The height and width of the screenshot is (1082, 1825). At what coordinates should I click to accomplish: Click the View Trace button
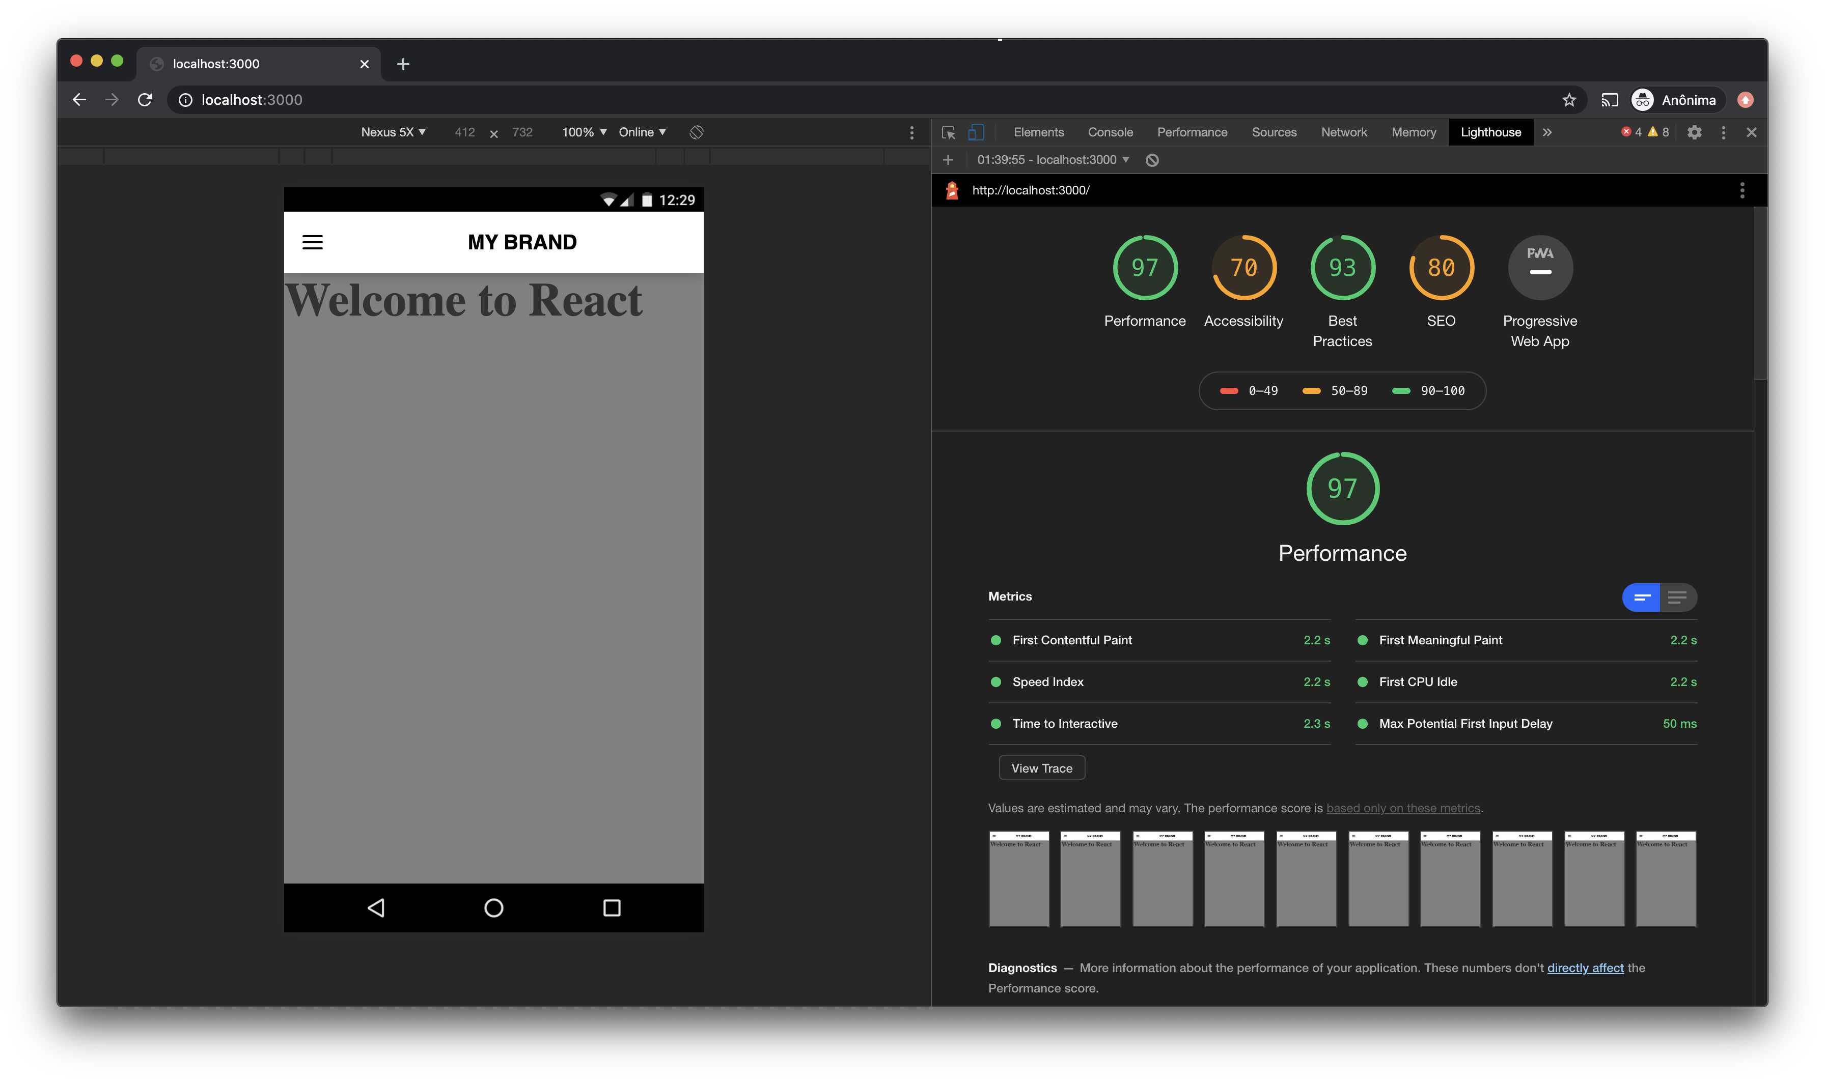(x=1041, y=767)
